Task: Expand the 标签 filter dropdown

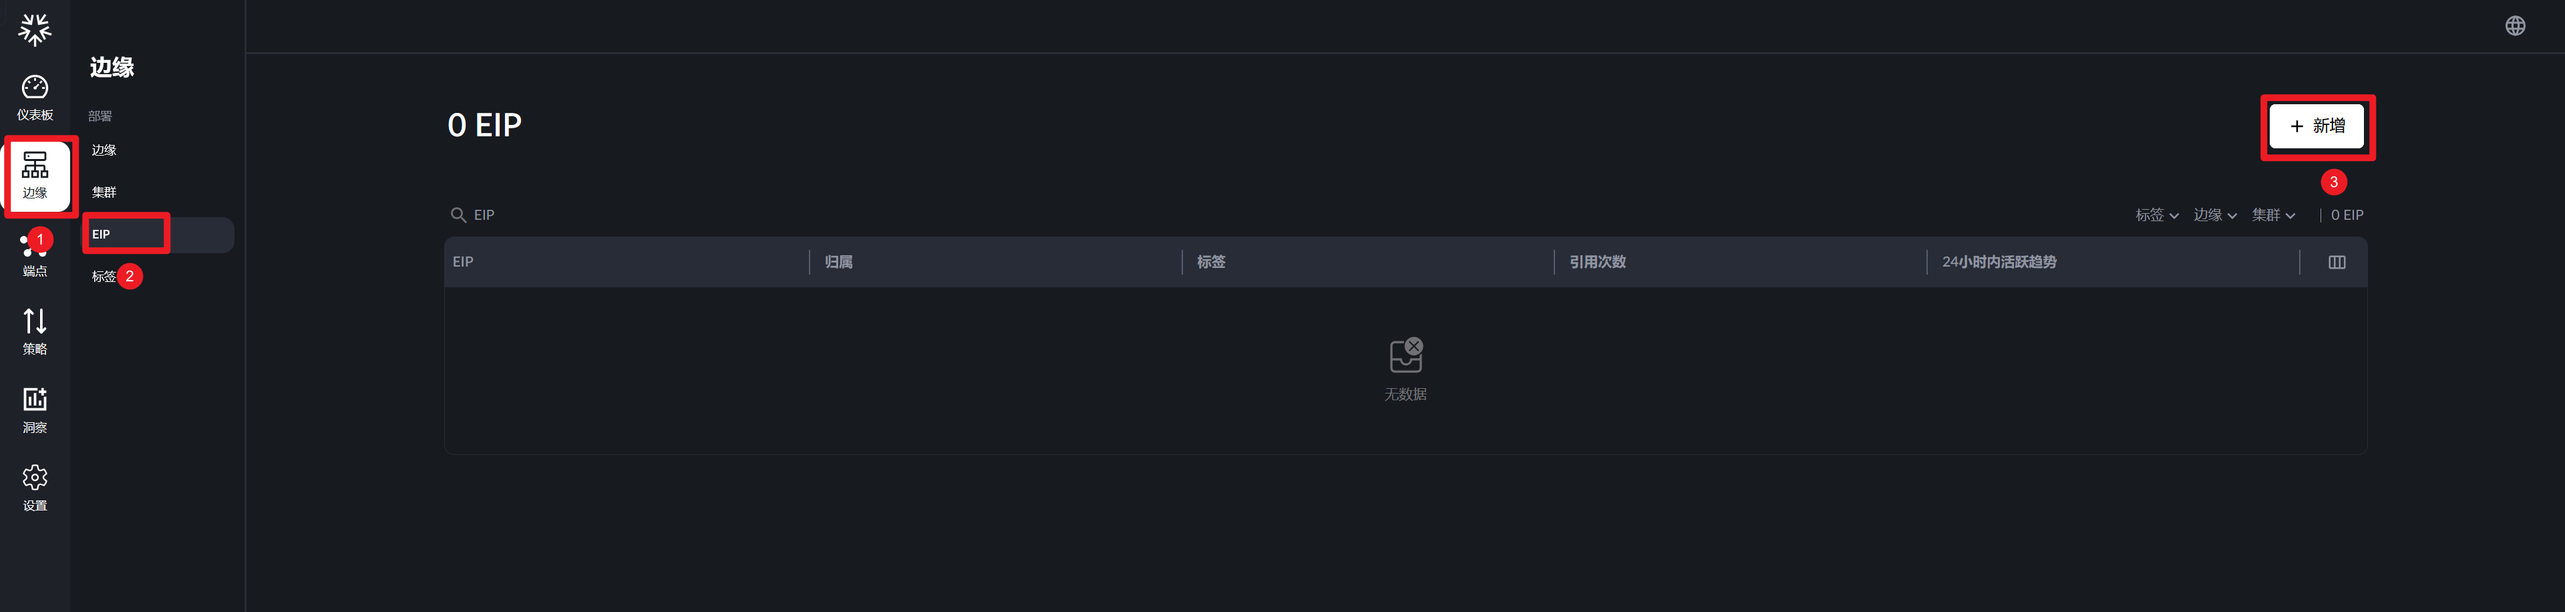Action: tap(2157, 215)
